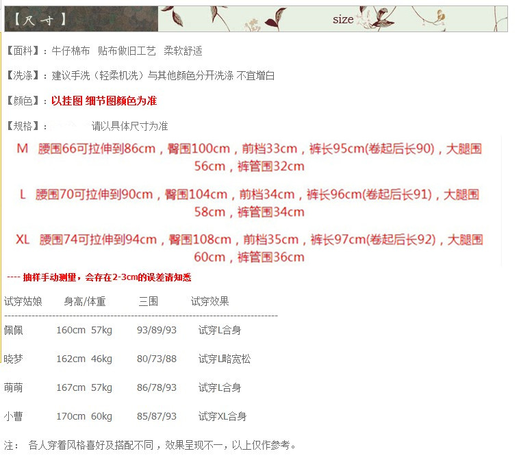This screenshot has height=473, width=521.
Task: Click the name 佩佩
Action: (13, 330)
